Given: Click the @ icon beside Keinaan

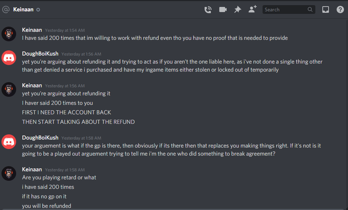Looking at the screenshot, I should tap(6, 9).
